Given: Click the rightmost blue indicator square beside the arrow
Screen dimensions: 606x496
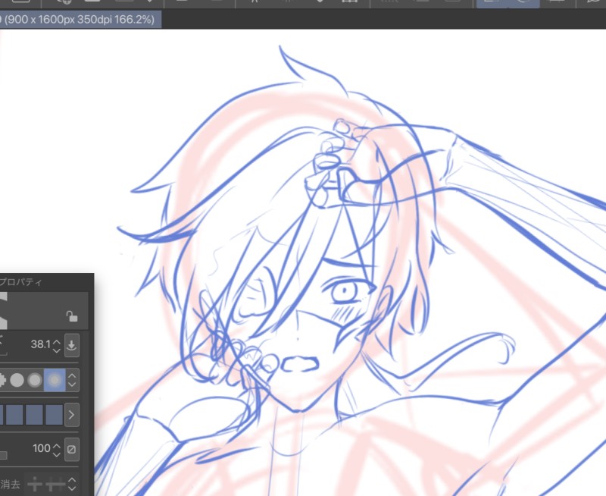Looking at the screenshot, I should pyautogui.click(x=54, y=415).
